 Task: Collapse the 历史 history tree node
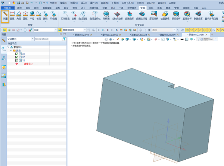pyautogui.click(x=11, y=50)
